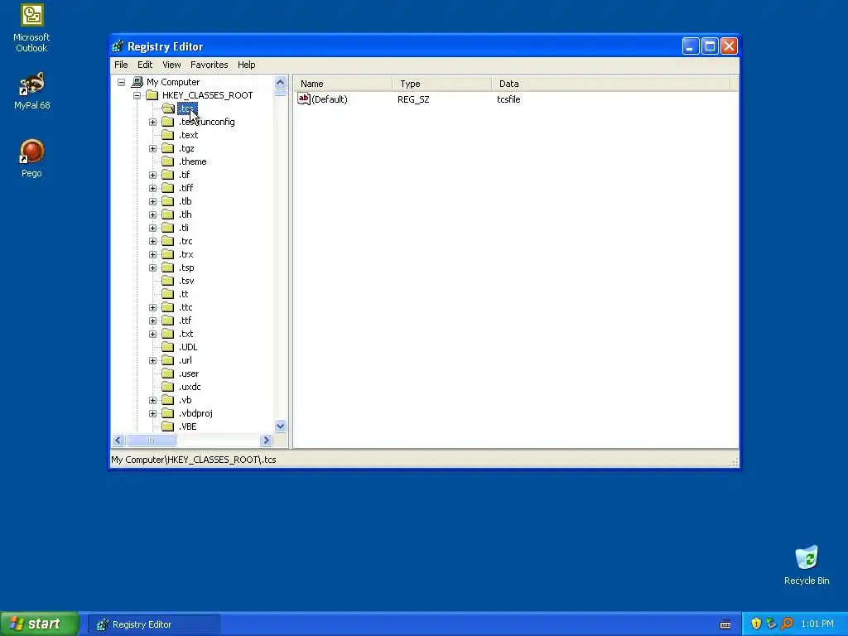Select the .trc key label
The height and width of the screenshot is (636, 848).
point(185,241)
